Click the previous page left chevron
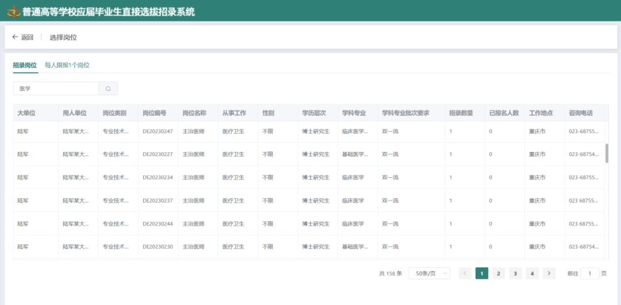This screenshot has height=305, width=621. [465, 273]
